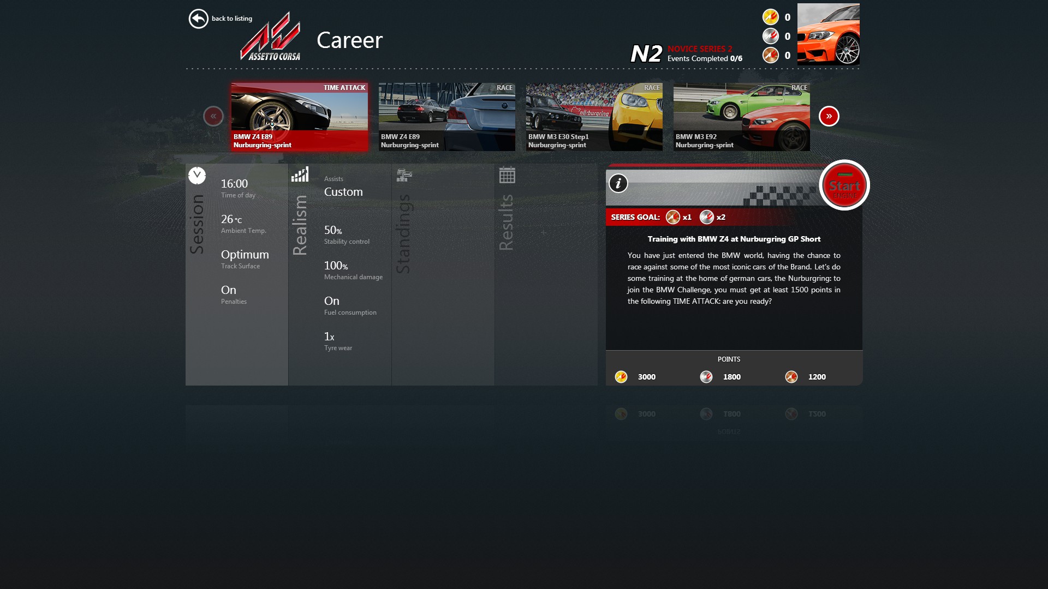Click back to listing navigation link
Viewport: 1048px width, 589px height.
[221, 18]
